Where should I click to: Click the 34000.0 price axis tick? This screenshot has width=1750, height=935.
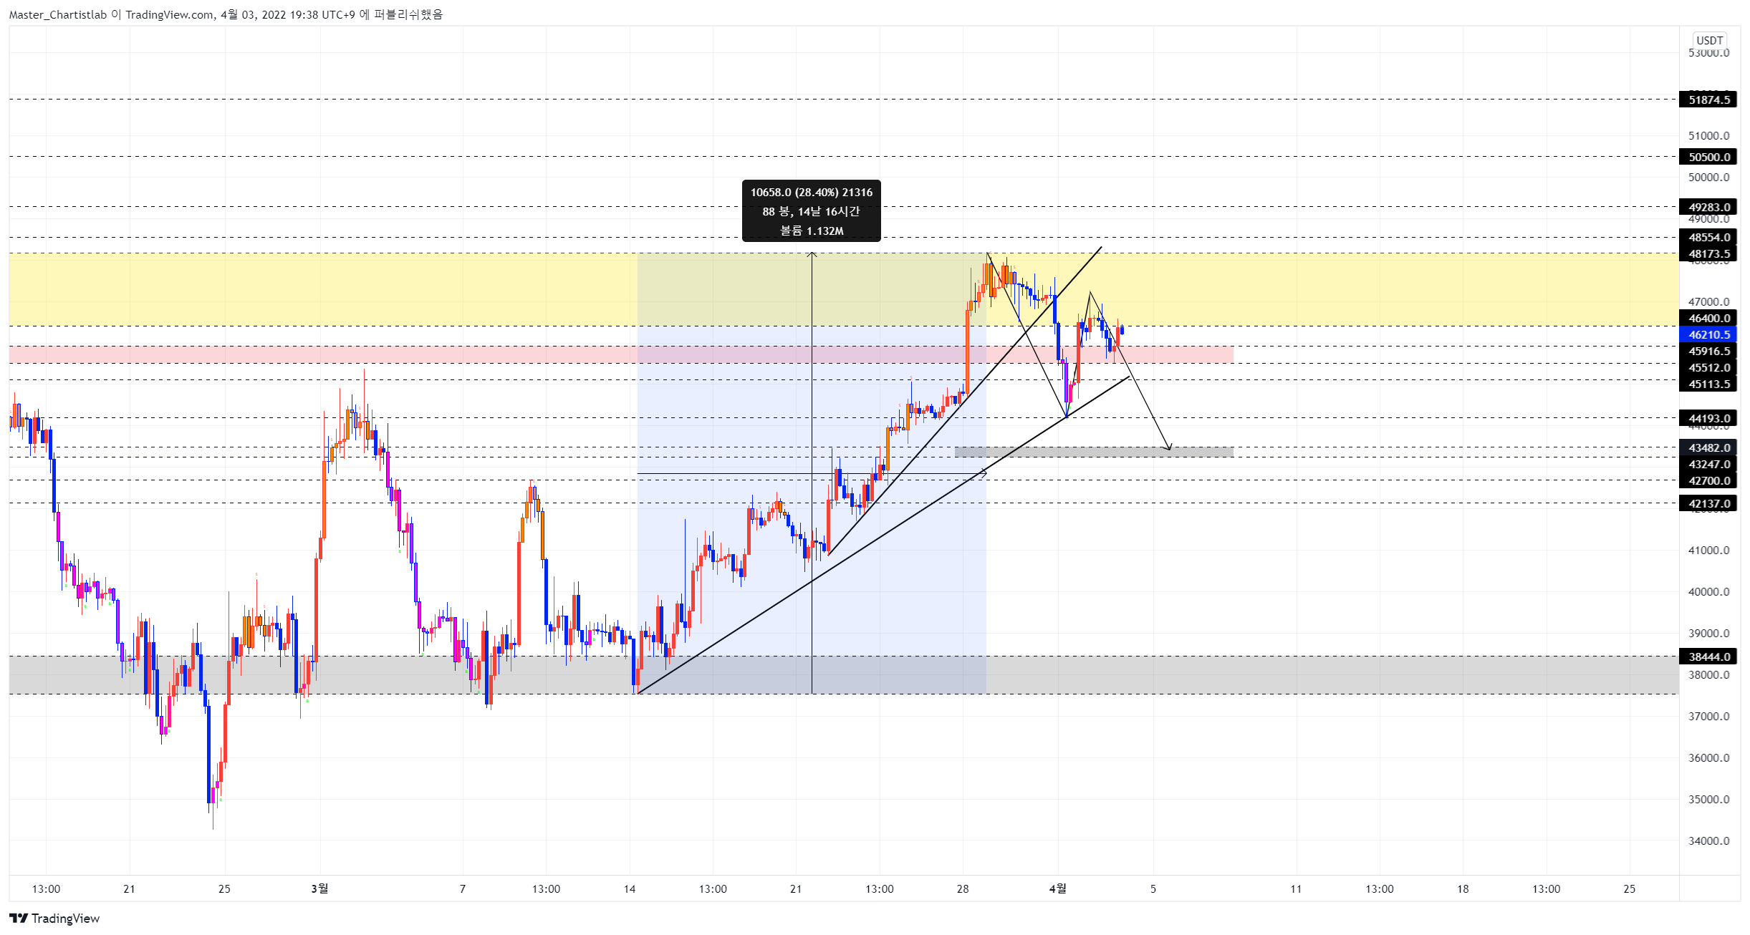[1708, 840]
